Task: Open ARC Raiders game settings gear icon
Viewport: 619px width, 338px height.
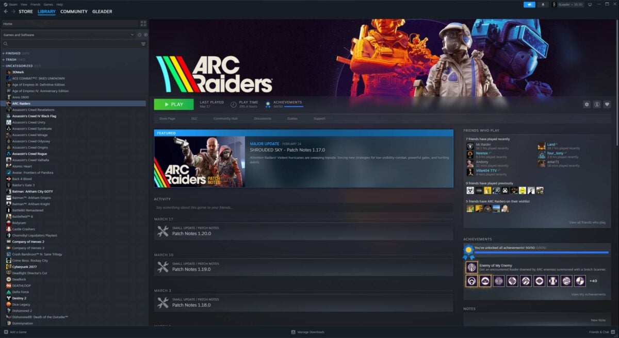Action: click(x=587, y=104)
